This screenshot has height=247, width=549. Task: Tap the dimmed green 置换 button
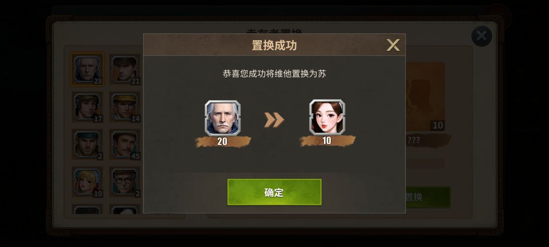pos(428,197)
